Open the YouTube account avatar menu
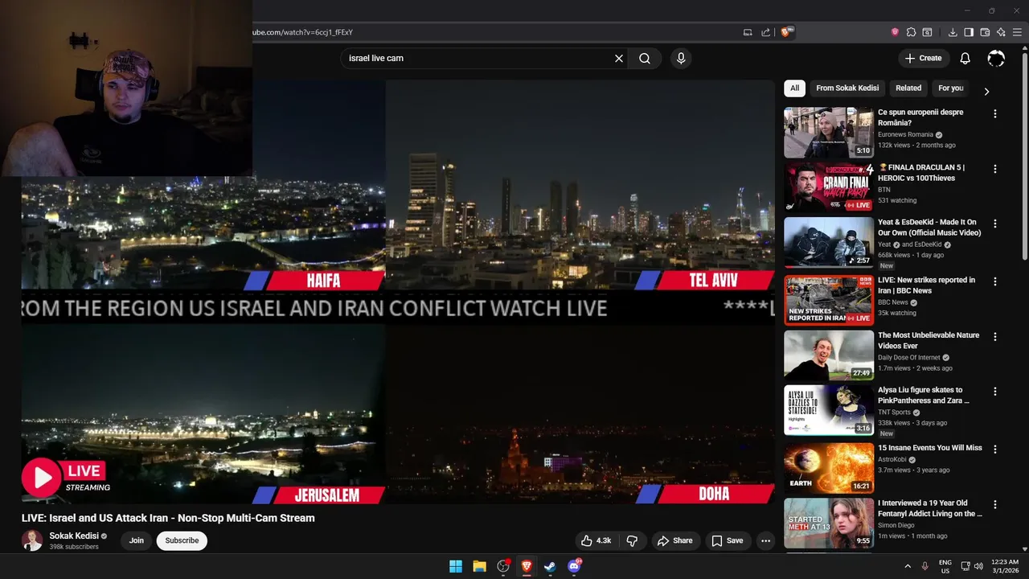Viewport: 1029px width, 579px height. click(x=996, y=59)
